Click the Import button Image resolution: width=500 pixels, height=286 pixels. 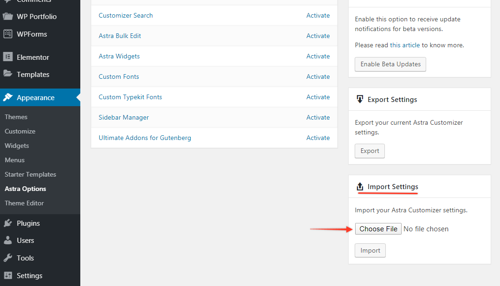(370, 251)
